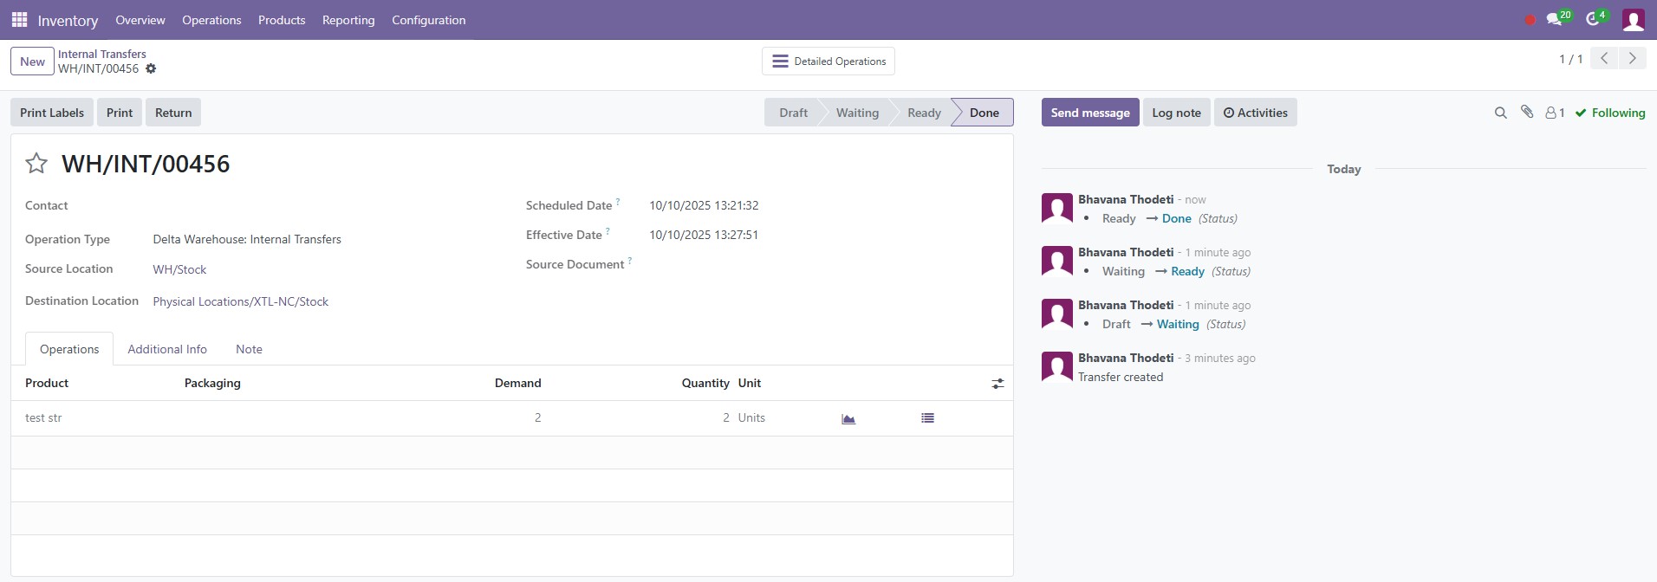This screenshot has width=1657, height=582.
Task: Open activities clock icon with 4 badge
Action: tap(1593, 19)
